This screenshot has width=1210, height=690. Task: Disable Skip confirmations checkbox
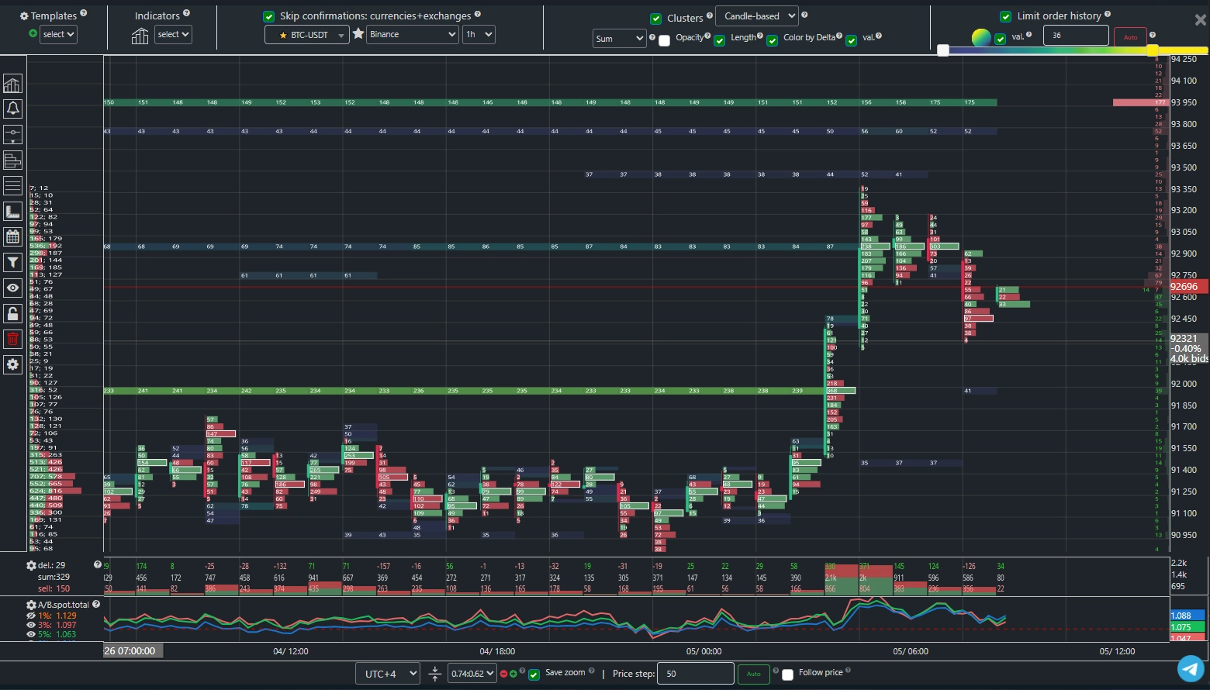[x=269, y=16]
